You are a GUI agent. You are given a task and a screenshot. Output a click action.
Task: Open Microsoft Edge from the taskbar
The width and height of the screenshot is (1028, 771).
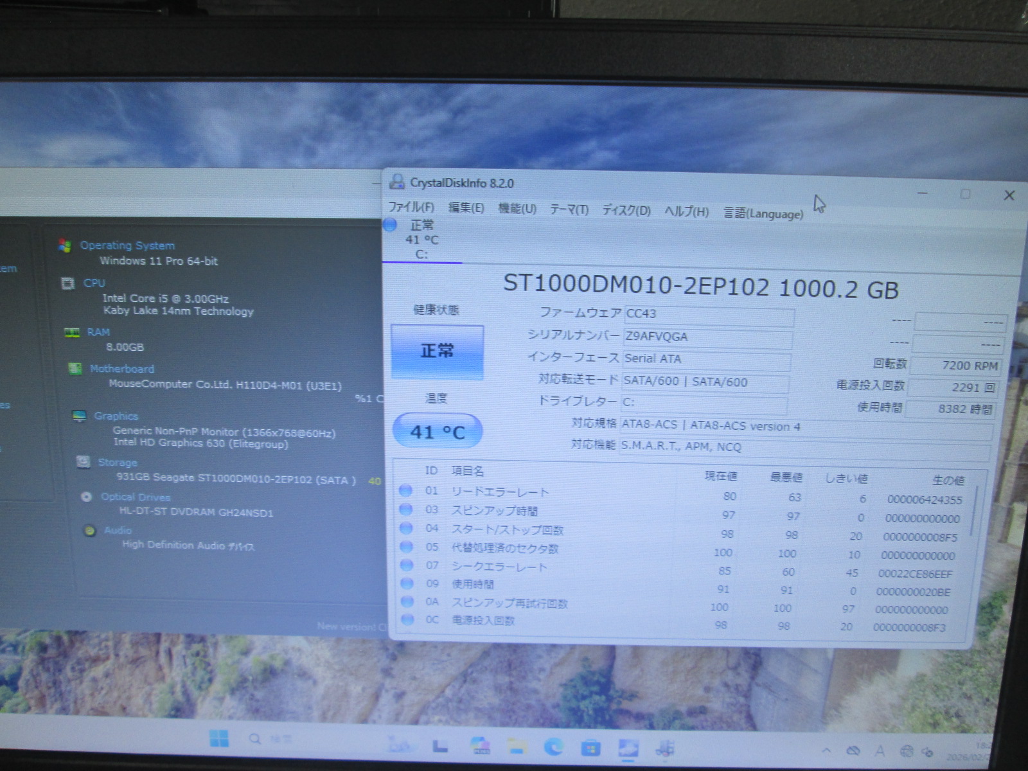tap(553, 747)
